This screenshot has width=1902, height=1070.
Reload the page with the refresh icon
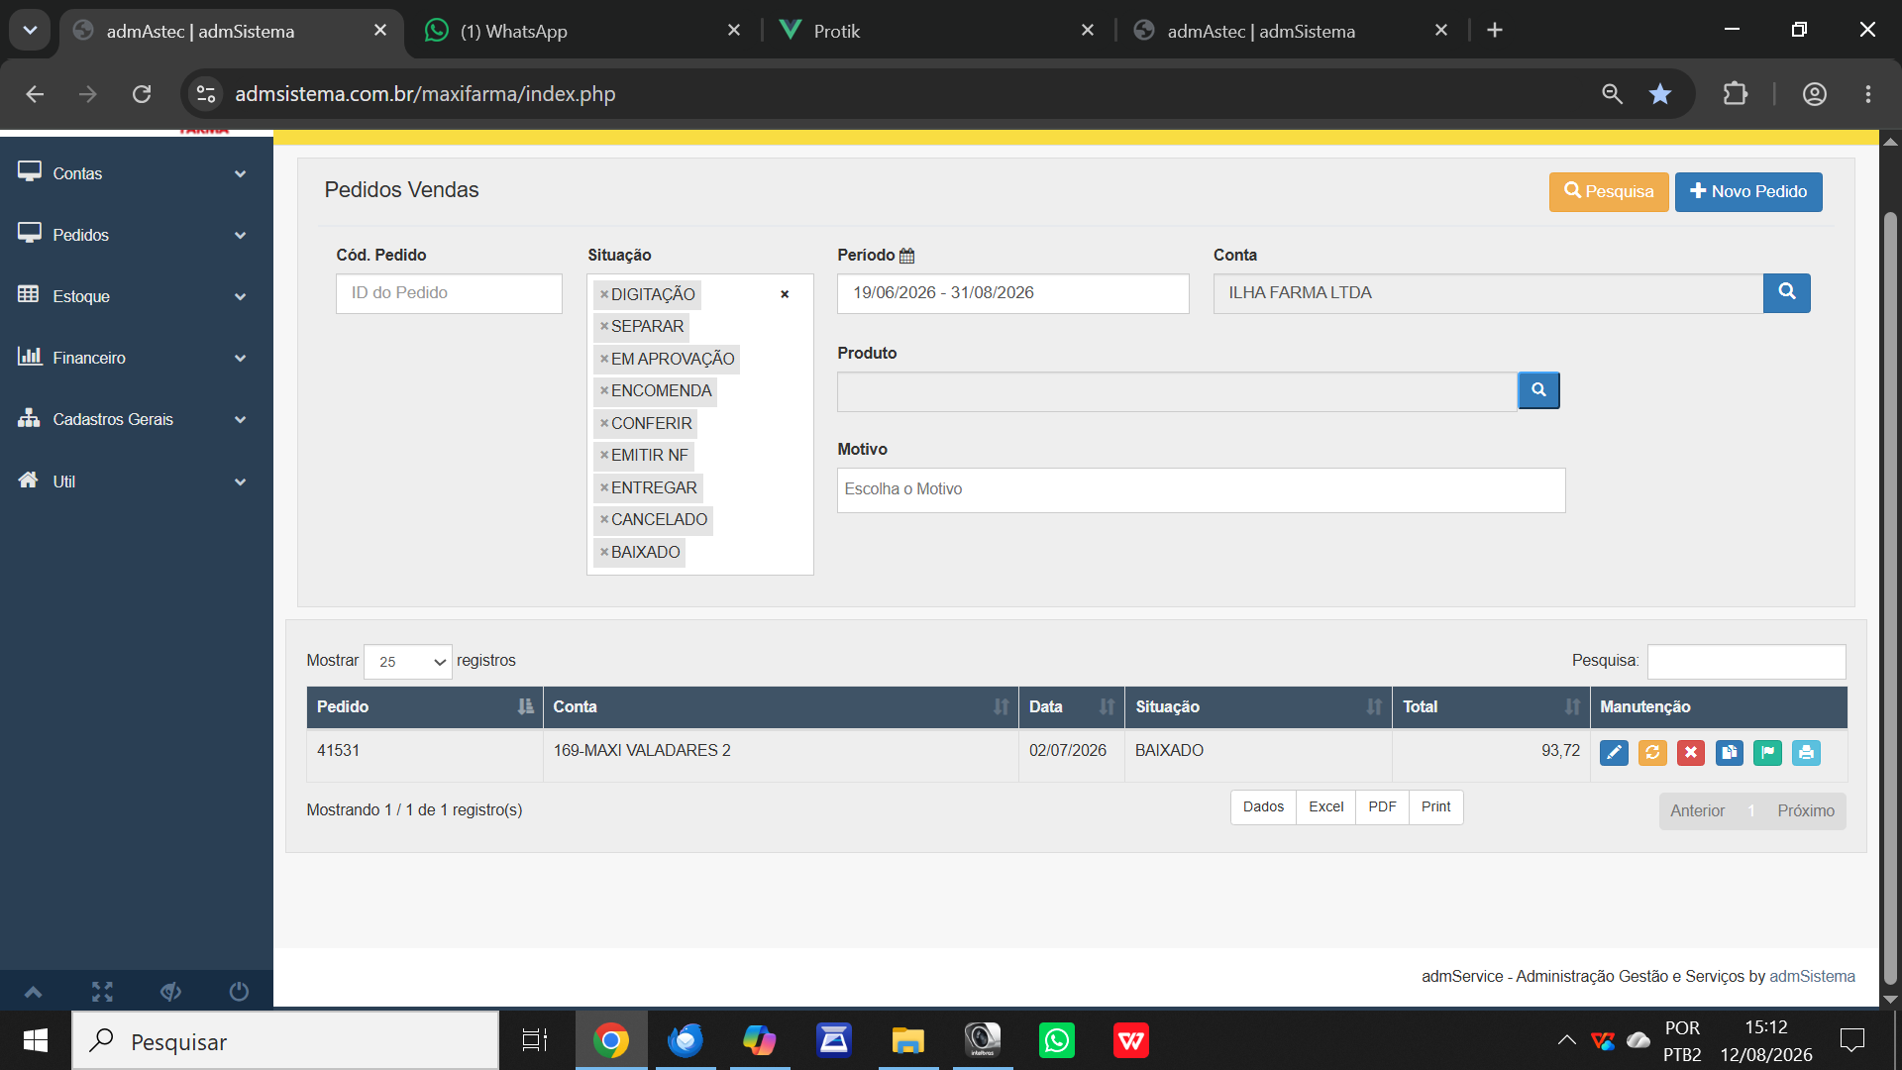pos(142,94)
